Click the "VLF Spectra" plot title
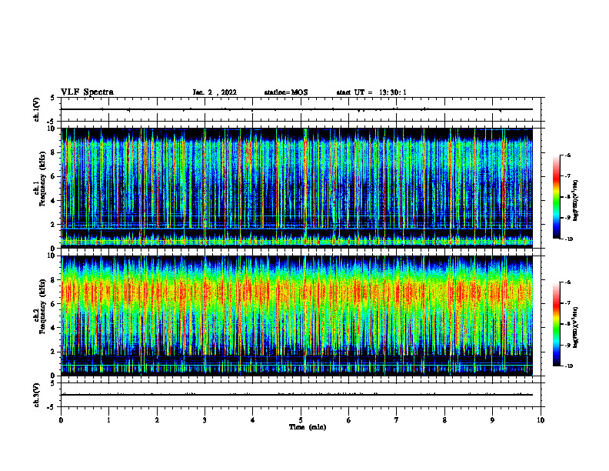Image resolution: width=609 pixels, height=471 pixels. tap(87, 92)
